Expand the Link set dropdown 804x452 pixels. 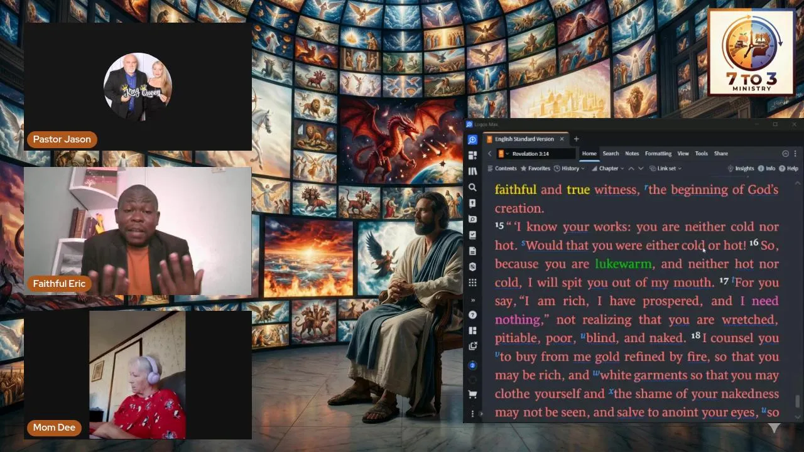666,168
